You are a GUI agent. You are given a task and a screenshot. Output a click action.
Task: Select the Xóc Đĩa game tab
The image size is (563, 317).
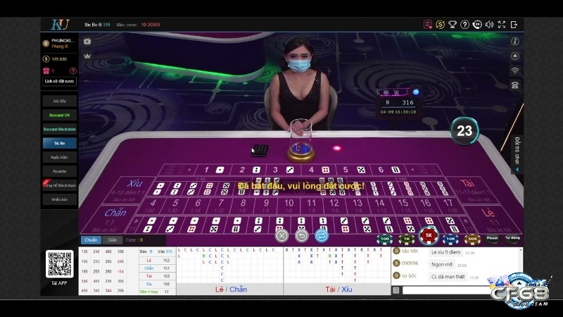pyautogui.click(x=60, y=101)
